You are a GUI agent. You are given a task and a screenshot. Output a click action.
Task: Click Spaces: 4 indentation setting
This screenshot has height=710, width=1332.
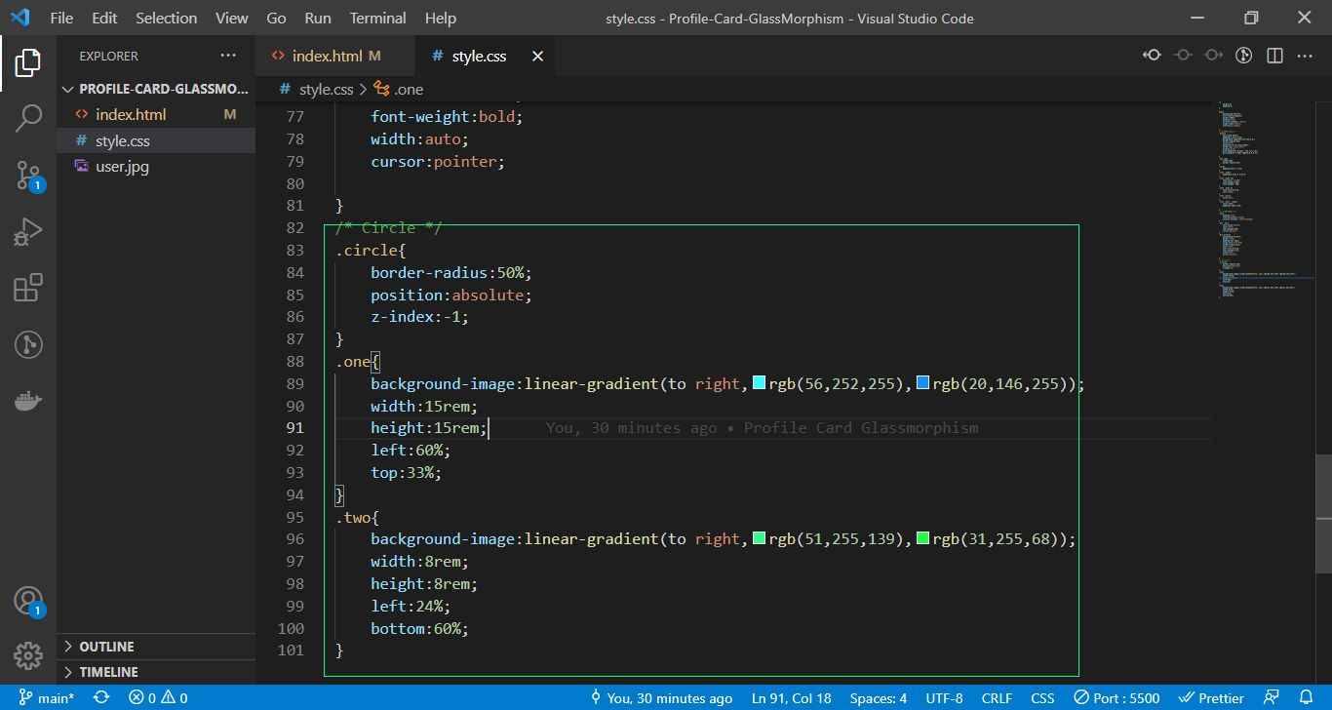point(878,697)
